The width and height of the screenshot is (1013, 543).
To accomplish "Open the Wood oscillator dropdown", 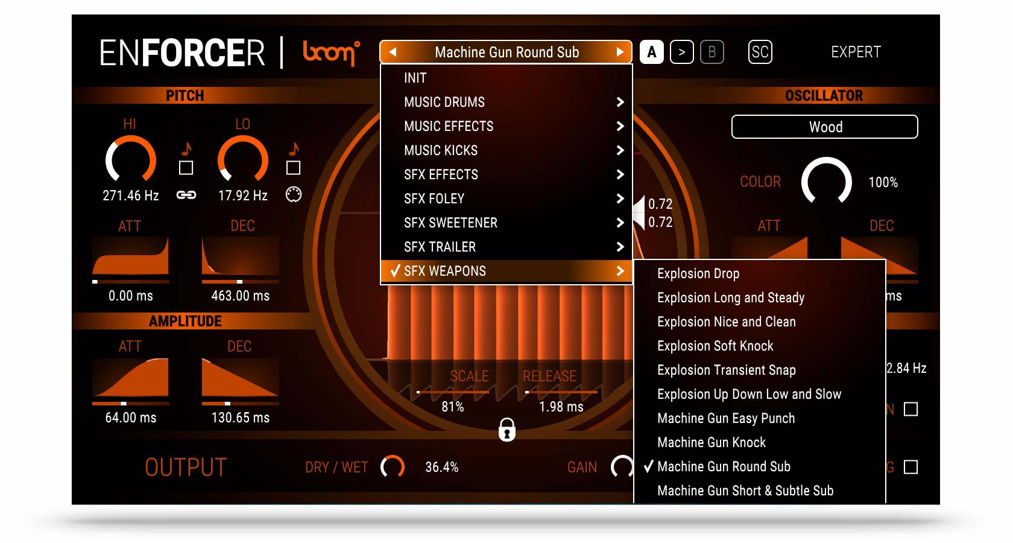I will click(x=824, y=127).
